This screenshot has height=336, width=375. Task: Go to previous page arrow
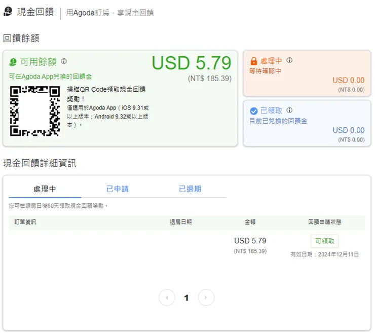[x=167, y=297]
